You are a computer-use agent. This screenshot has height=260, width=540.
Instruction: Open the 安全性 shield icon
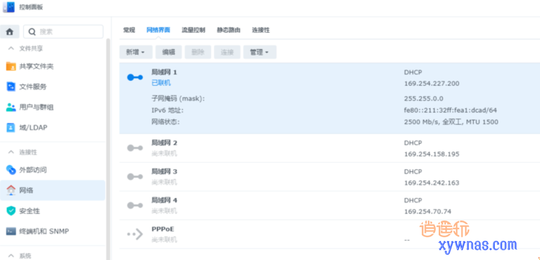pyautogui.click(x=11, y=210)
